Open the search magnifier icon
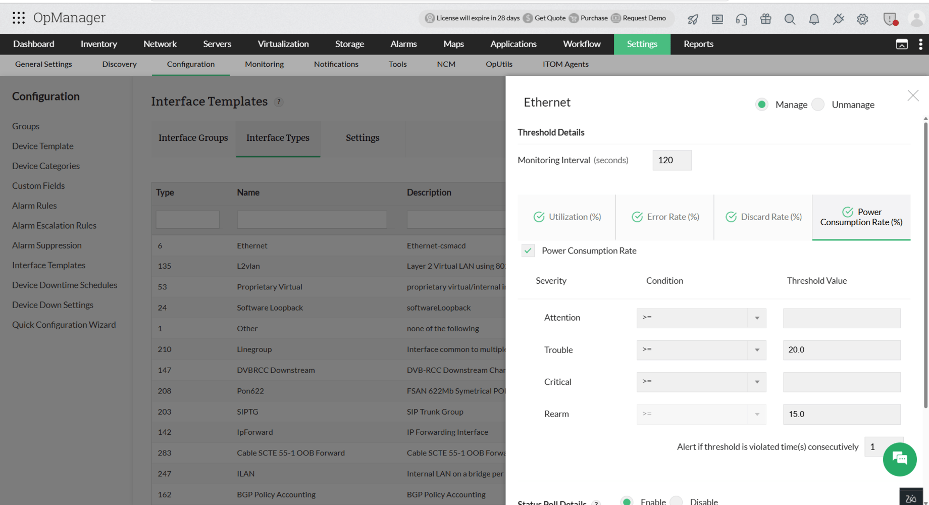This screenshot has height=505, width=929. [790, 19]
